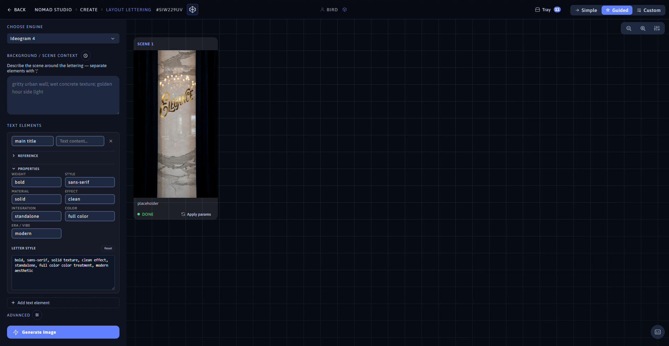Focus the background scene description textarea
The width and height of the screenshot is (669, 346).
click(63, 95)
